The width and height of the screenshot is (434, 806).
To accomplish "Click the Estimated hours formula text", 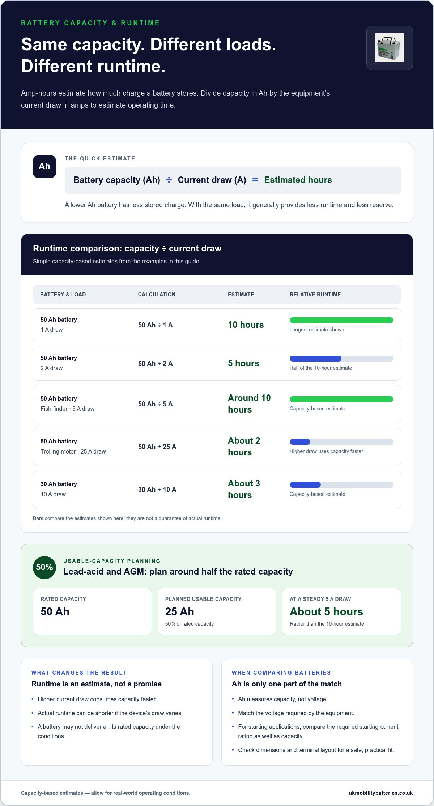I will coord(298,180).
